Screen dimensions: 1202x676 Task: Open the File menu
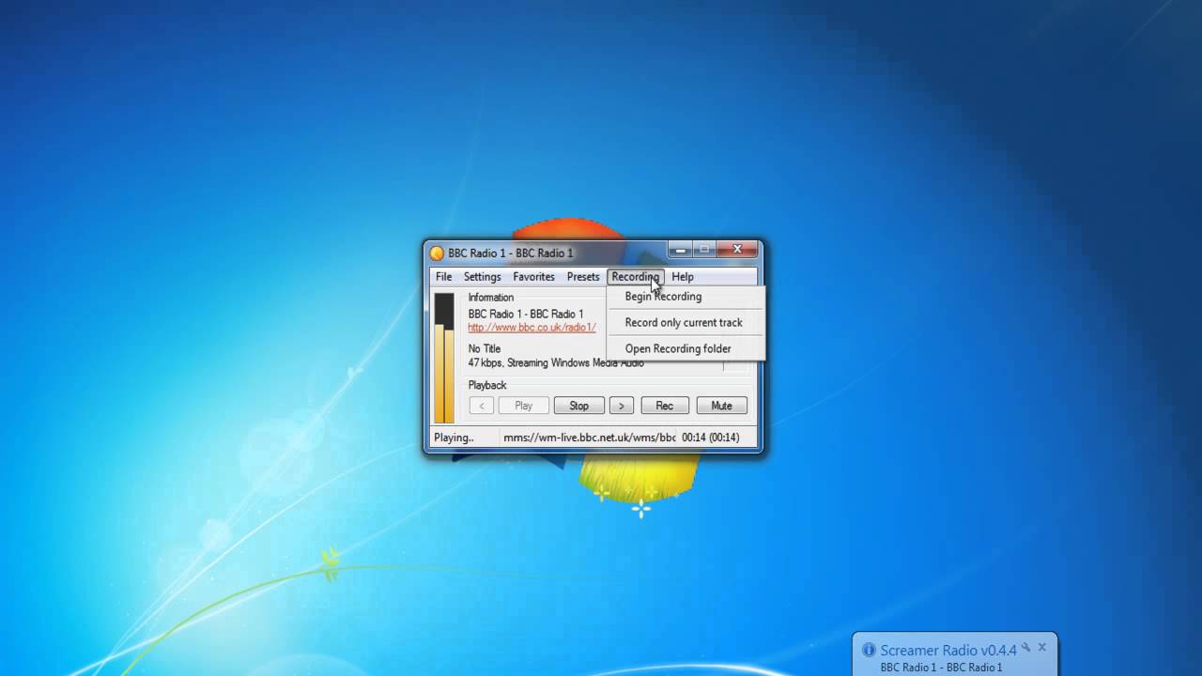(x=443, y=277)
